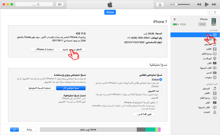The width and height of the screenshot is (220, 135).
Task: Adjust the volume slider knob
Action: 176,4
